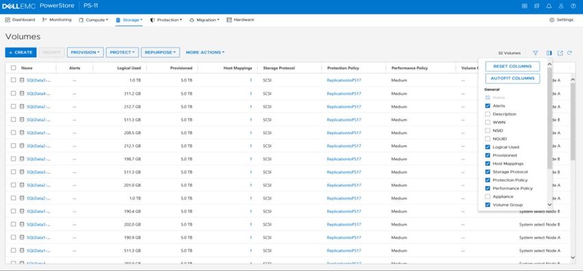Toggle the column chooser icon
The height and width of the screenshot is (271, 583).
tap(549, 53)
